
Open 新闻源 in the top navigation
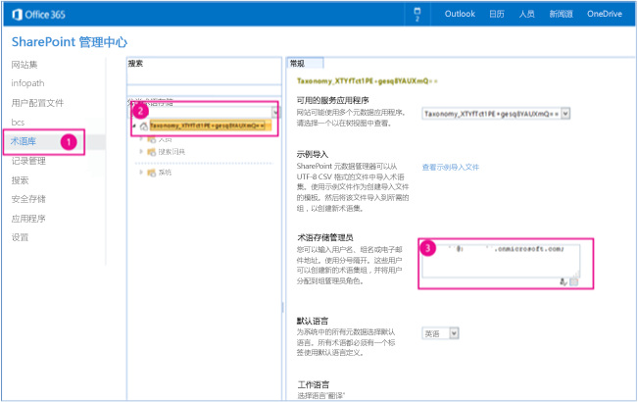coord(561,14)
